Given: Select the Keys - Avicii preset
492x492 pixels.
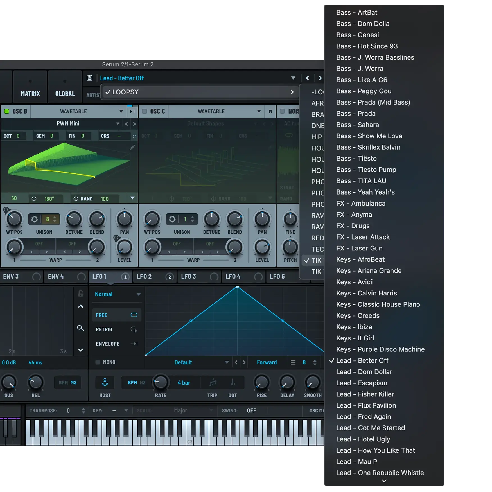Looking at the screenshot, I should click(x=355, y=282).
